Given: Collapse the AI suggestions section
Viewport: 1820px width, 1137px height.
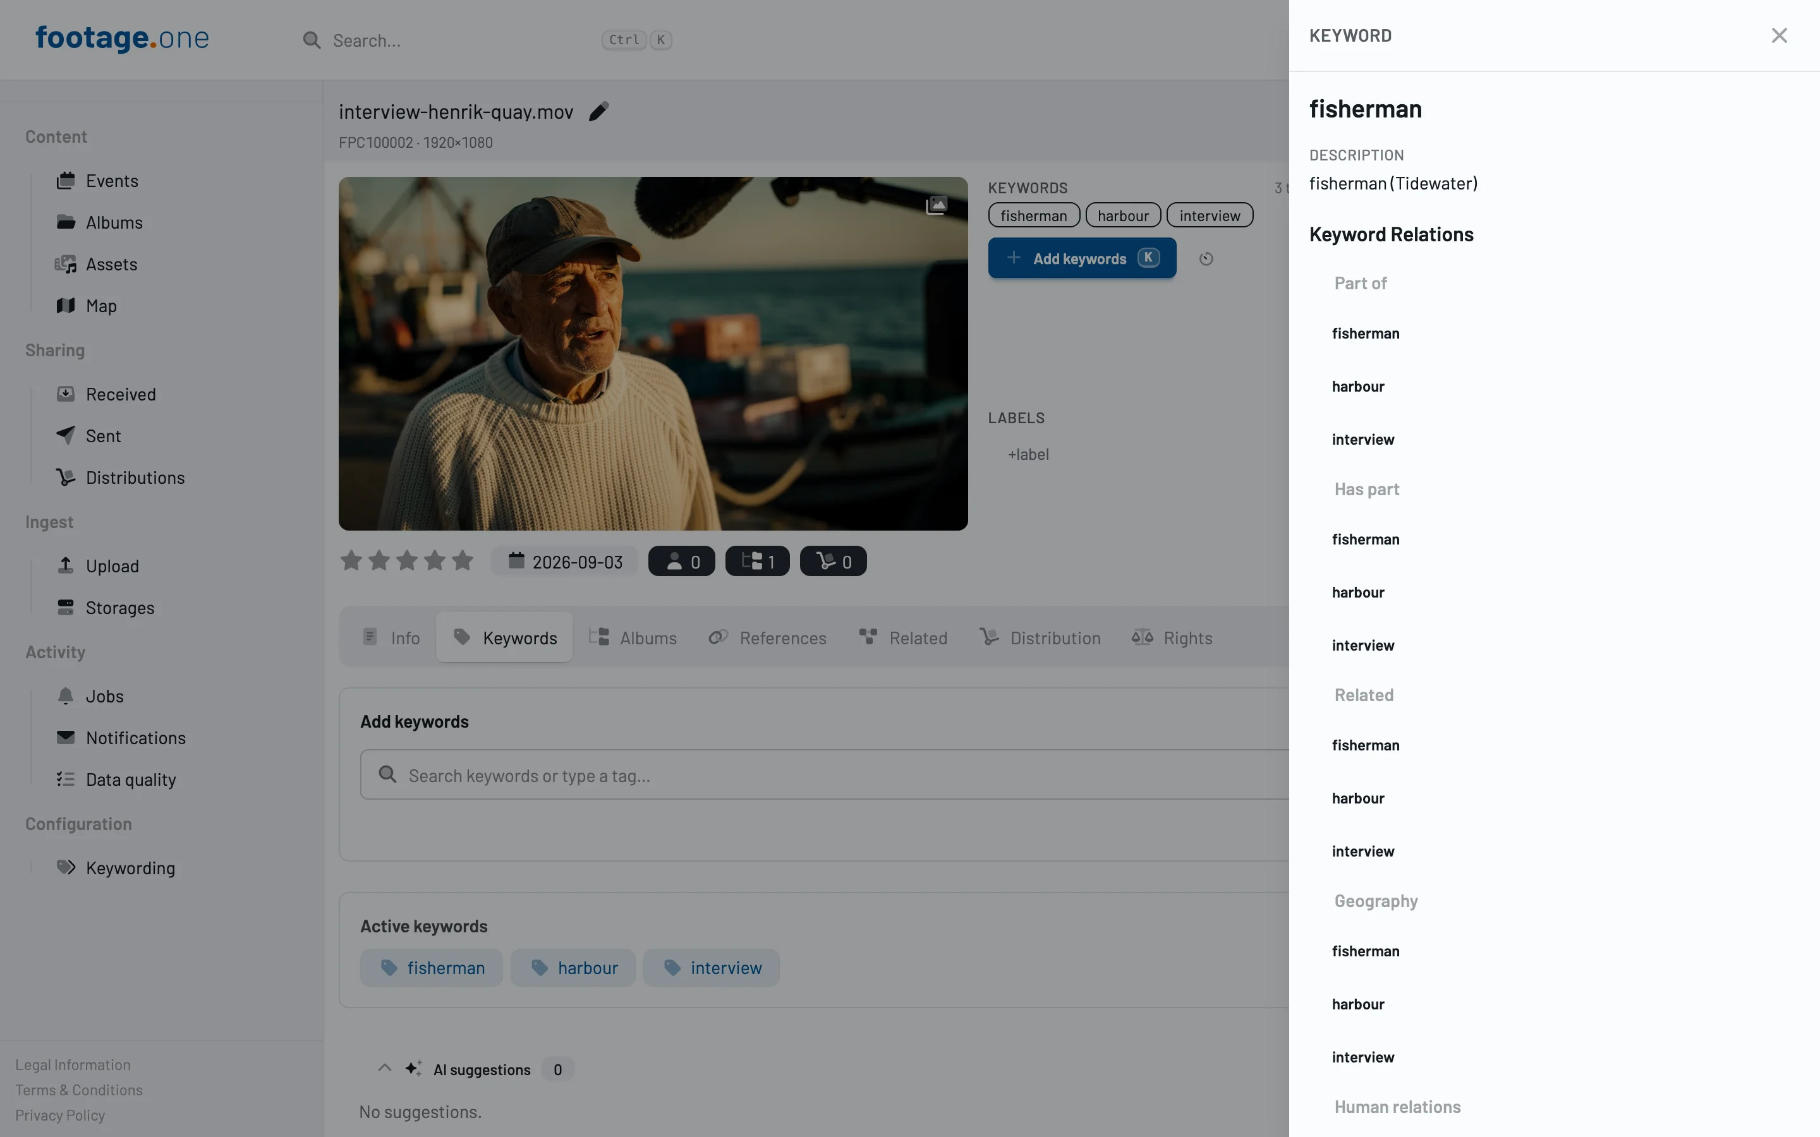Looking at the screenshot, I should click(384, 1069).
